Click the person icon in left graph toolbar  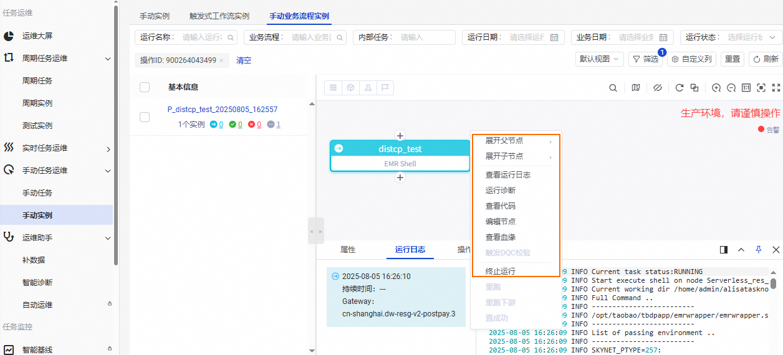[368, 88]
